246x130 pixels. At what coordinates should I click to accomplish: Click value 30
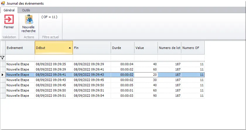click(x=155, y=80)
